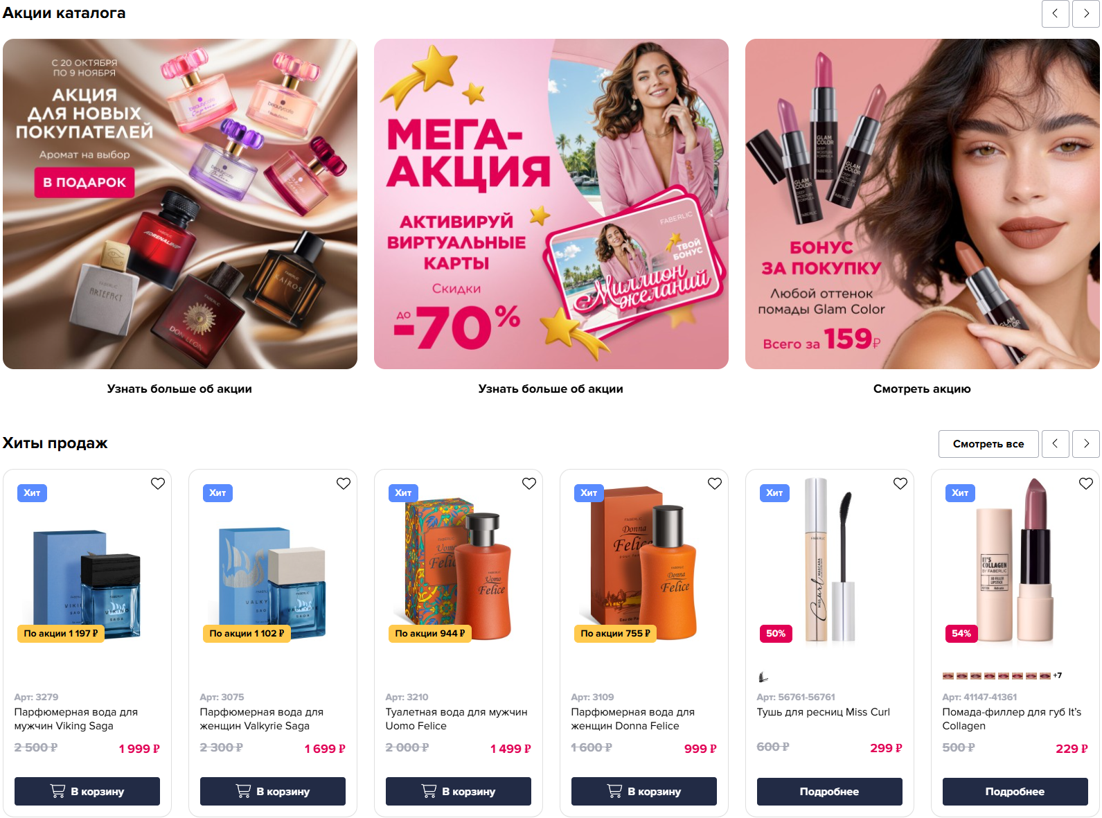The height and width of the screenshot is (818, 1102).
Task: Open Подробнее for It's Collagen lipstick
Action: (x=1015, y=791)
